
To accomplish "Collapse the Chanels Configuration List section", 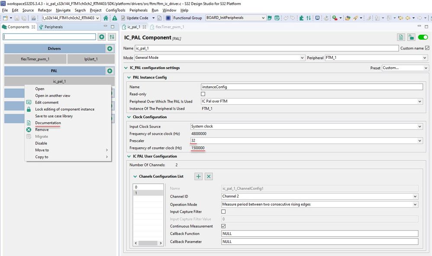I will [x=135, y=176].
